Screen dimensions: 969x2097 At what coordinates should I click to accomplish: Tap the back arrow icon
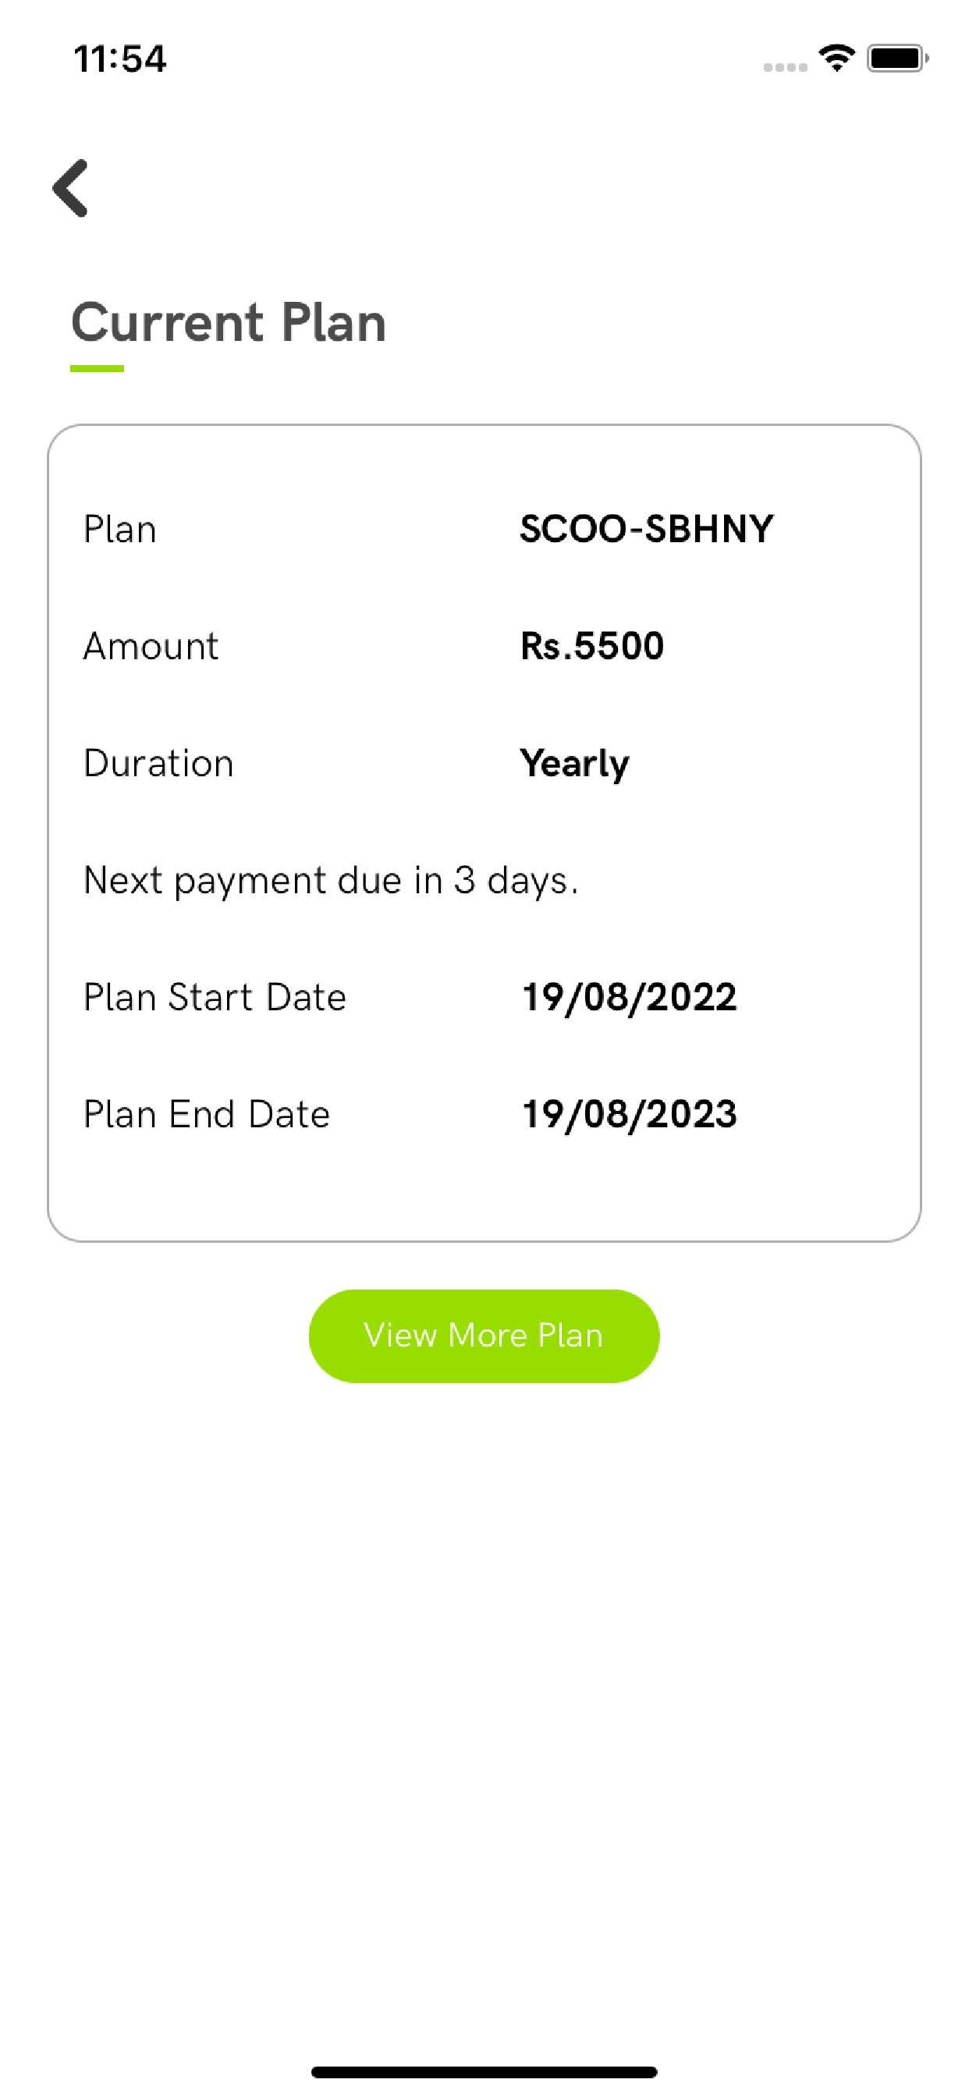pyautogui.click(x=70, y=188)
